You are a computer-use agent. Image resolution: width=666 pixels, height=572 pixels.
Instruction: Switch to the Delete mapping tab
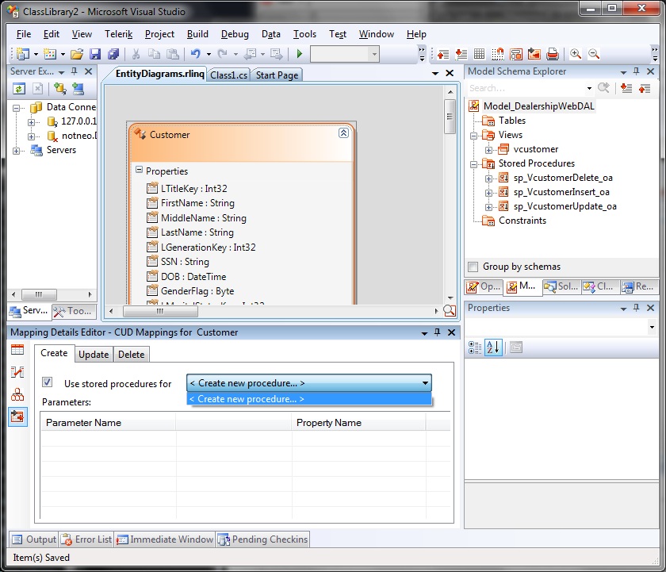(132, 355)
